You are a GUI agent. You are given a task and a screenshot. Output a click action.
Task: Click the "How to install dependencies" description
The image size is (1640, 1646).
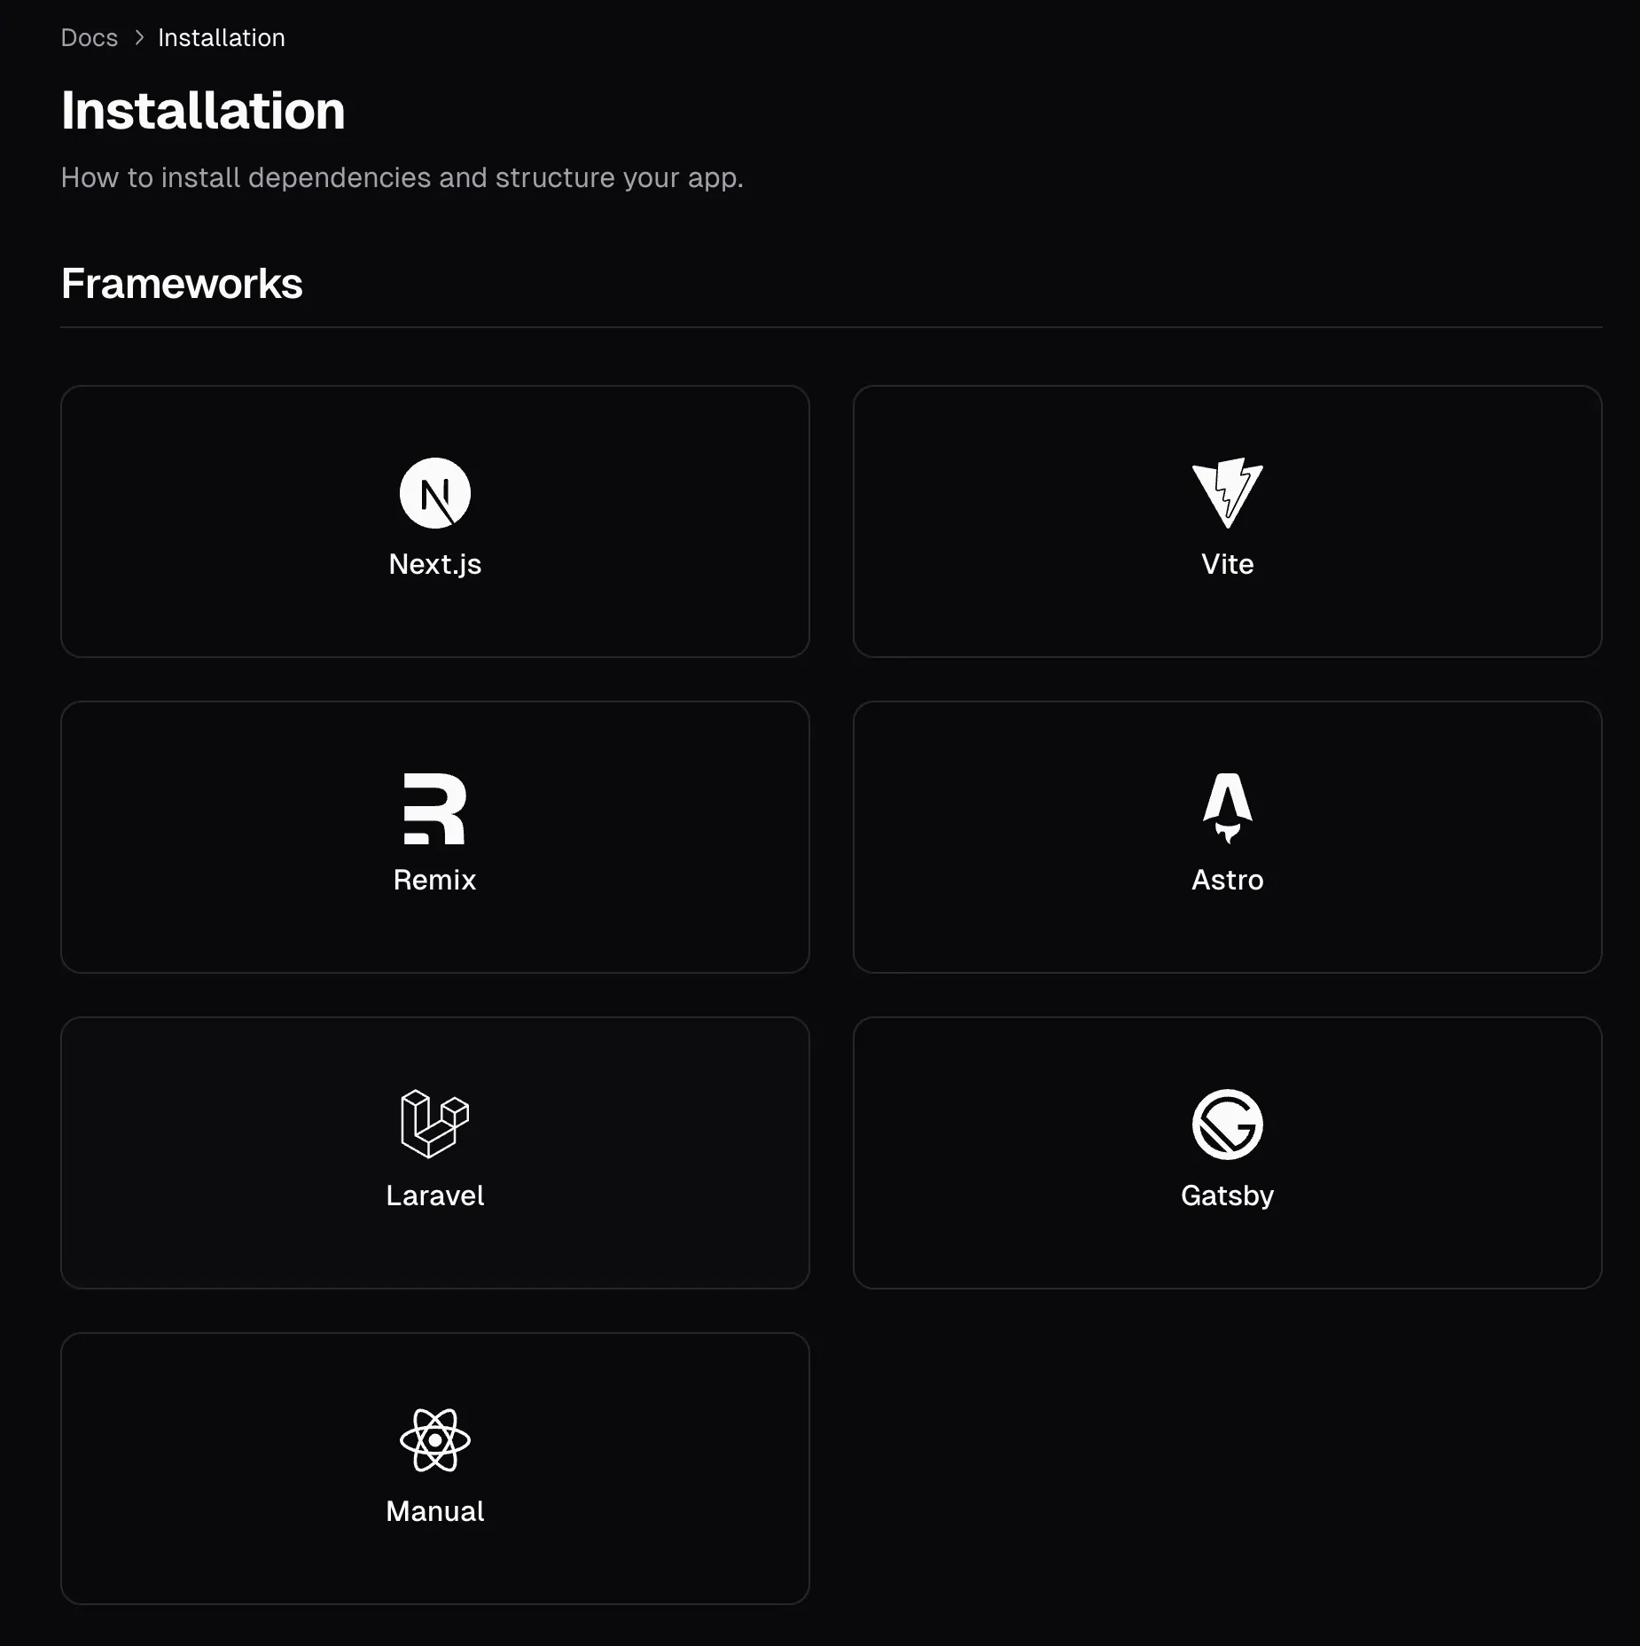(402, 177)
